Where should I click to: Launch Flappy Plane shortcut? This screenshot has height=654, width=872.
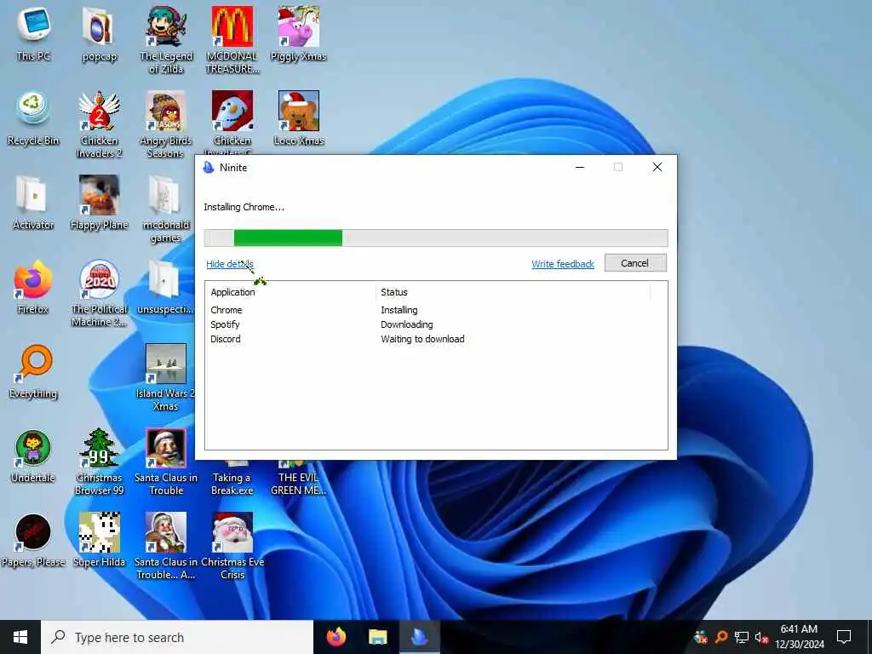coord(99,203)
